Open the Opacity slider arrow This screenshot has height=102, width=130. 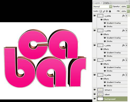click(128, 7)
